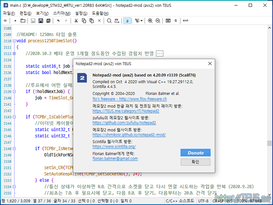The image size is (273, 205).
Task: Redo the last undone edit
Action: click(x=66, y=21)
